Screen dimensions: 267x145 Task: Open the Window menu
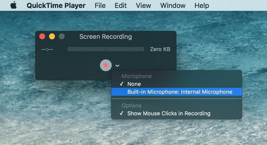[173, 5]
